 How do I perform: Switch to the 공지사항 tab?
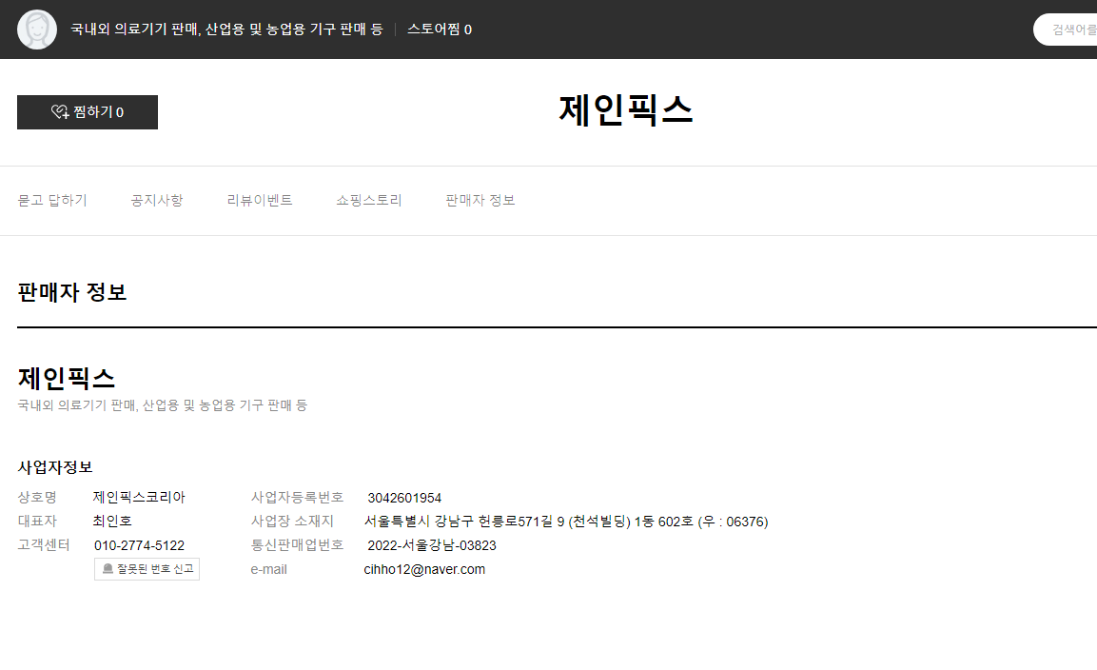coord(157,201)
